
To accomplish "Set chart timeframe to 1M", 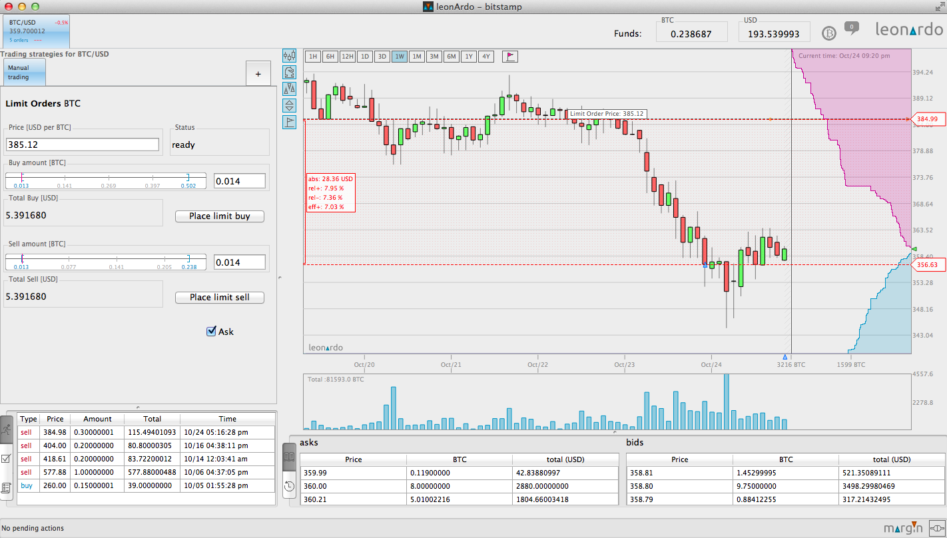I will click(416, 57).
